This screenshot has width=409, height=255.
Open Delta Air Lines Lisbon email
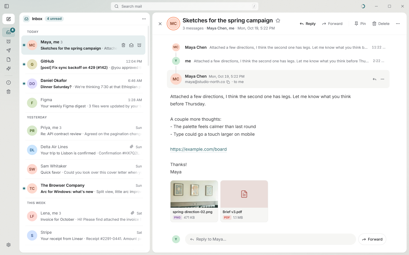coord(83,150)
